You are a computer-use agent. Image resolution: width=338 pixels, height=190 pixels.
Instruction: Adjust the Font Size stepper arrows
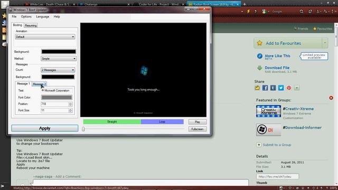tap(70, 110)
